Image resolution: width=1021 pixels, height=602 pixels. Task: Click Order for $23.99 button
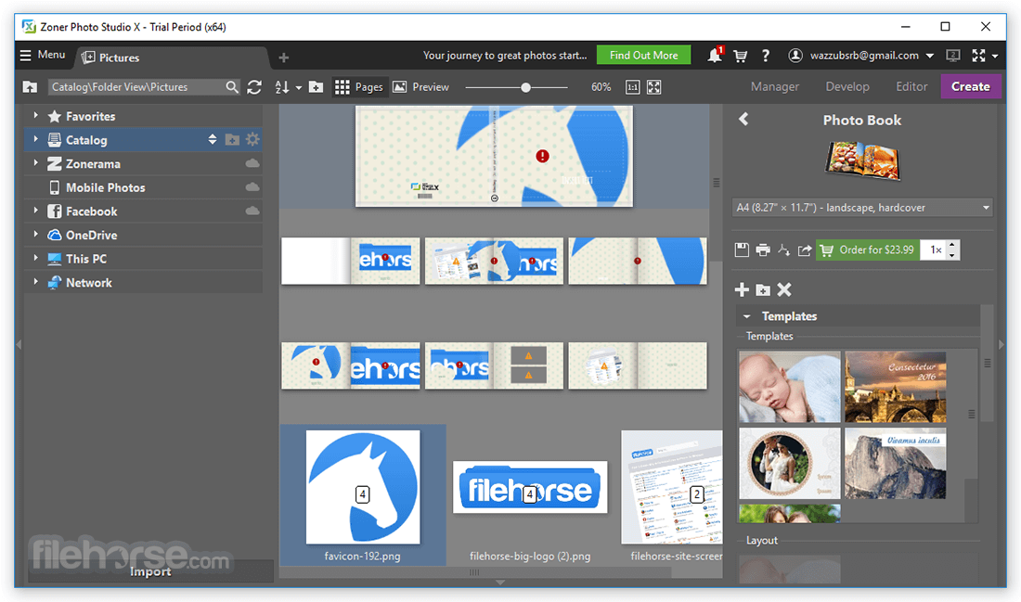(x=868, y=250)
